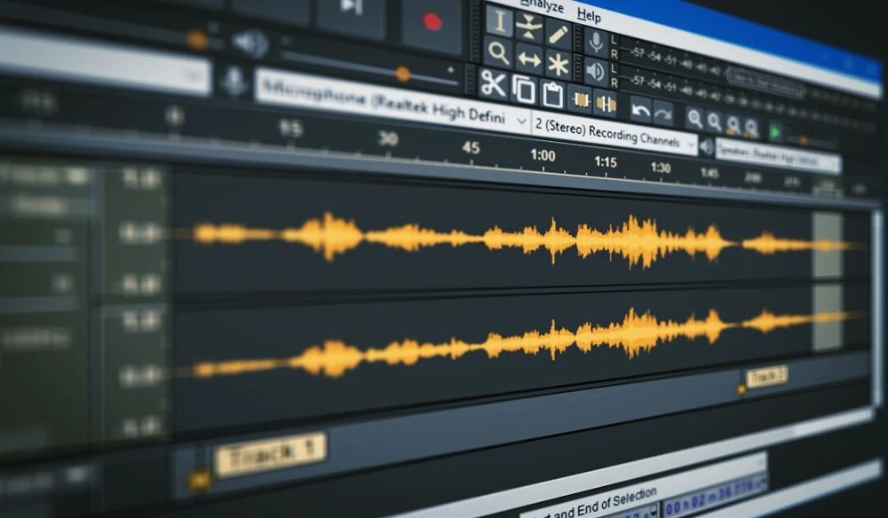Adjust the recording volume slider
888x518 pixels.
tap(404, 75)
